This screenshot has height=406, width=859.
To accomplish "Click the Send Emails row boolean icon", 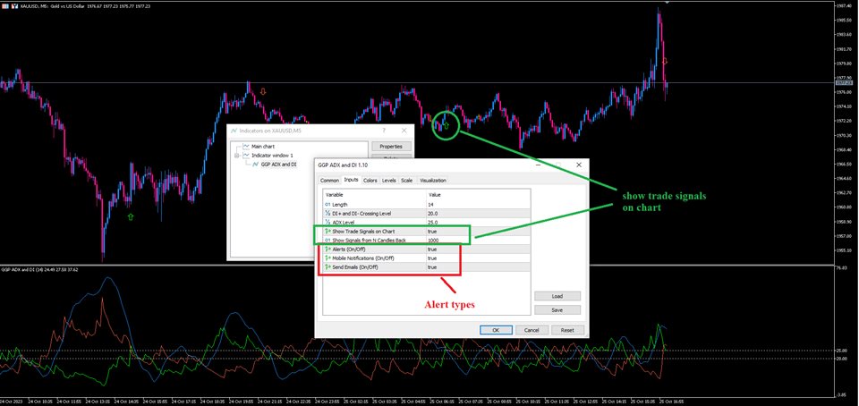I will click(328, 266).
